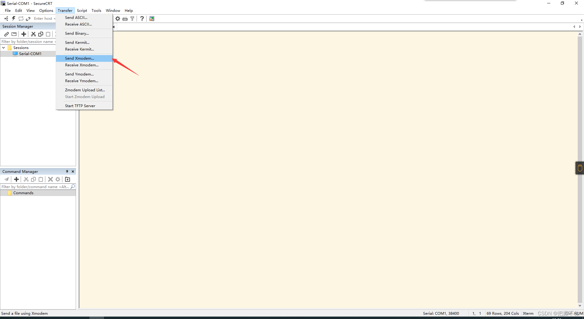Click terminal scrollbar down arrow
The height and width of the screenshot is (319, 584).
click(x=580, y=306)
